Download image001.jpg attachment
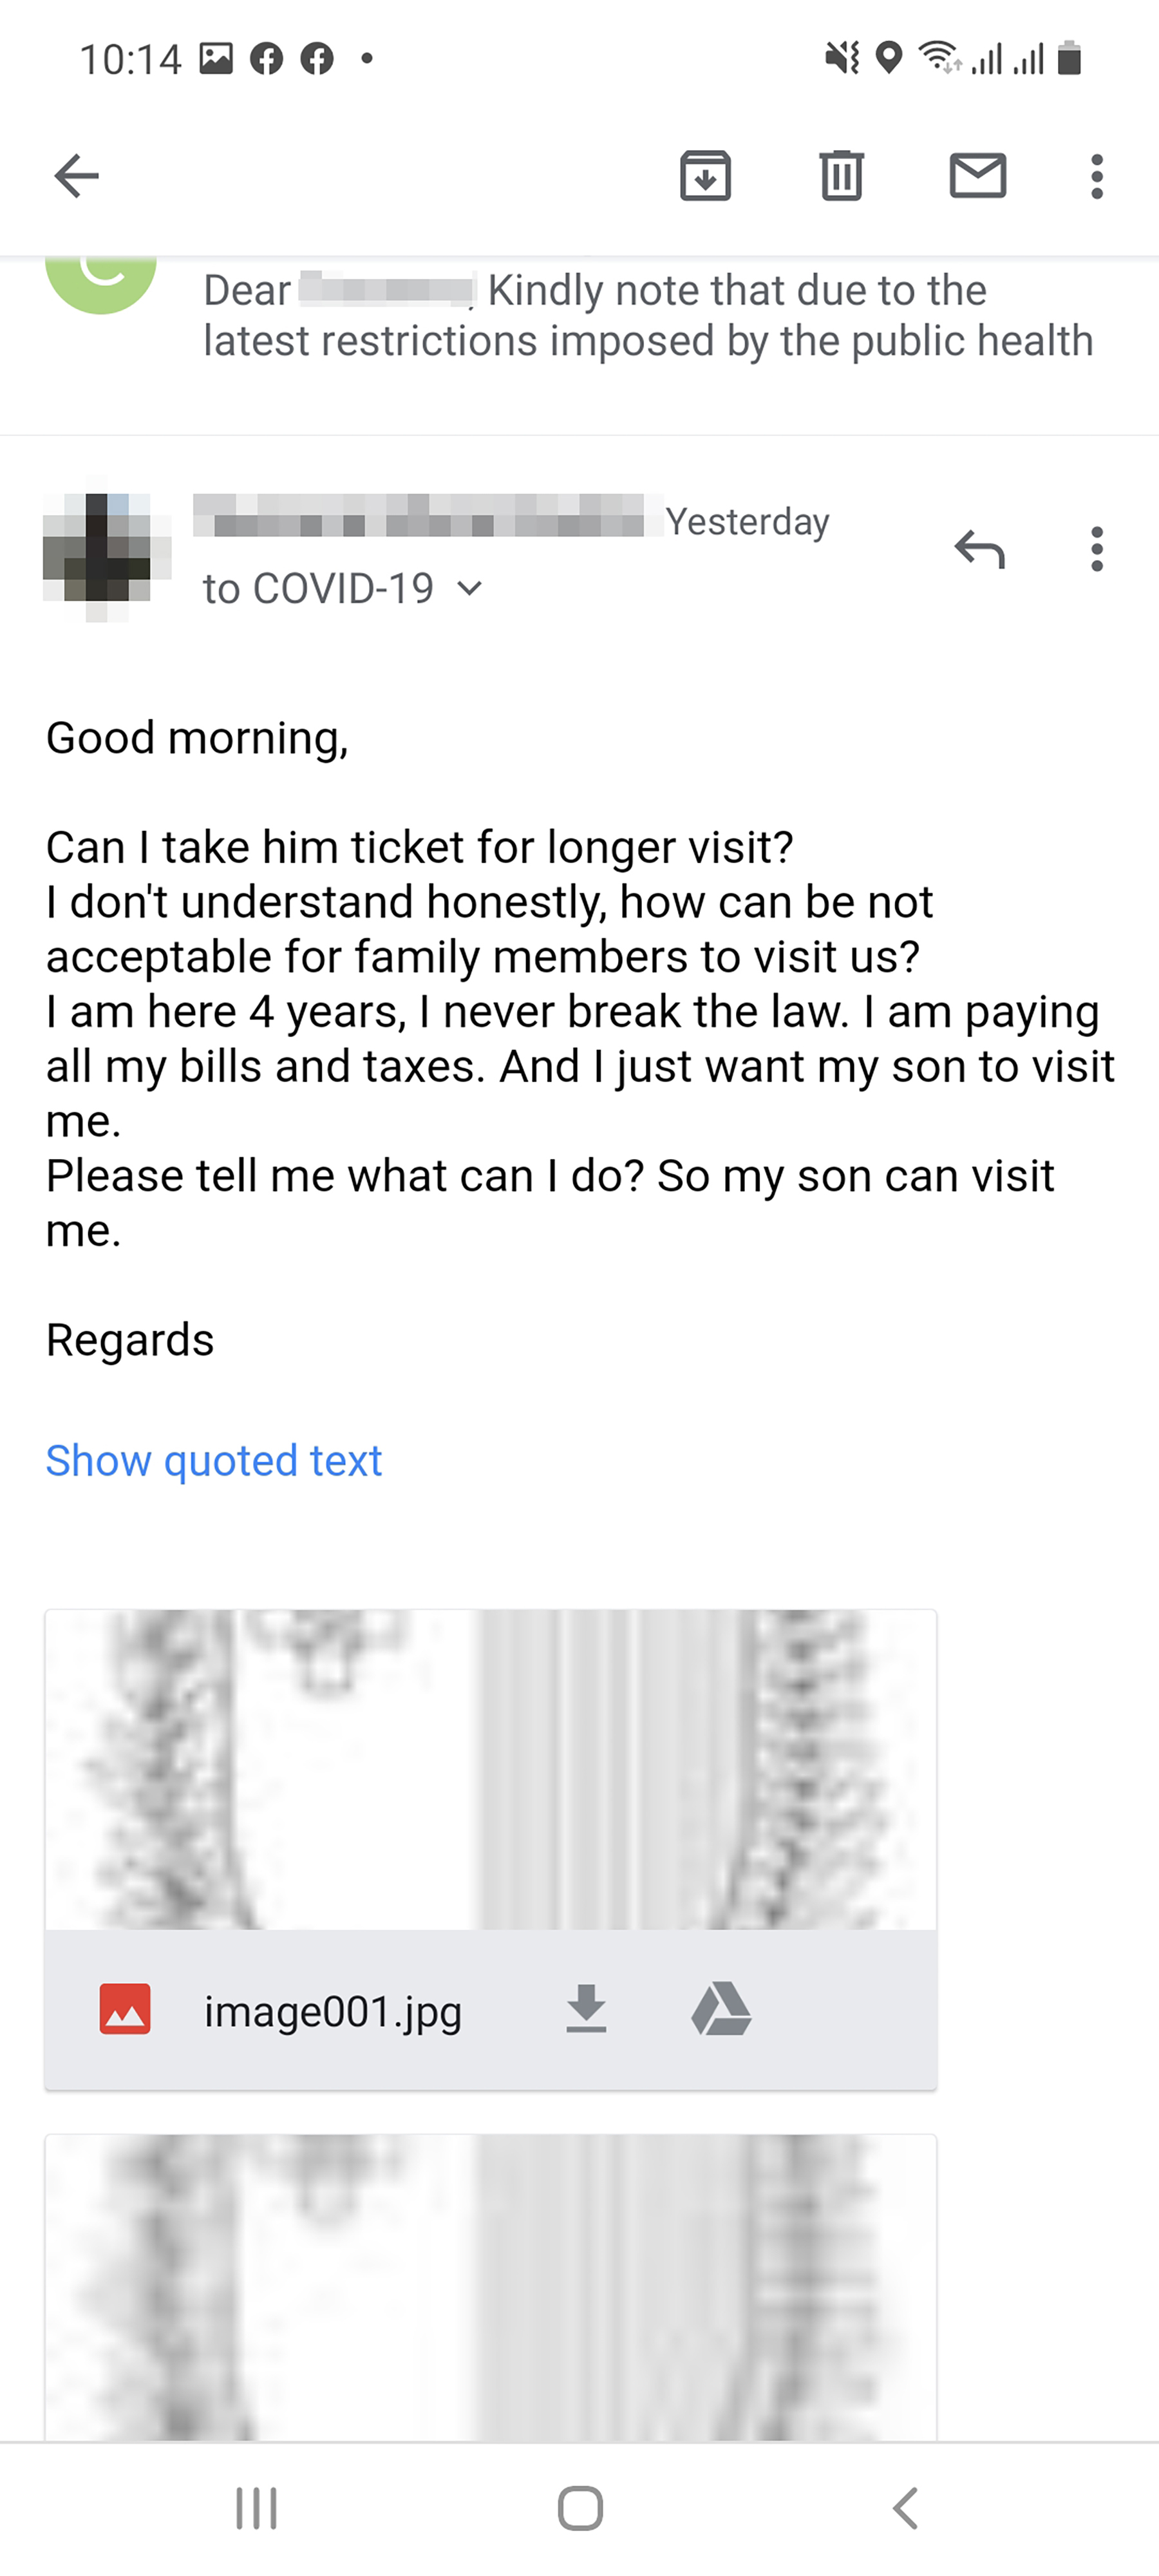The image size is (1159, 2576). [x=586, y=2009]
